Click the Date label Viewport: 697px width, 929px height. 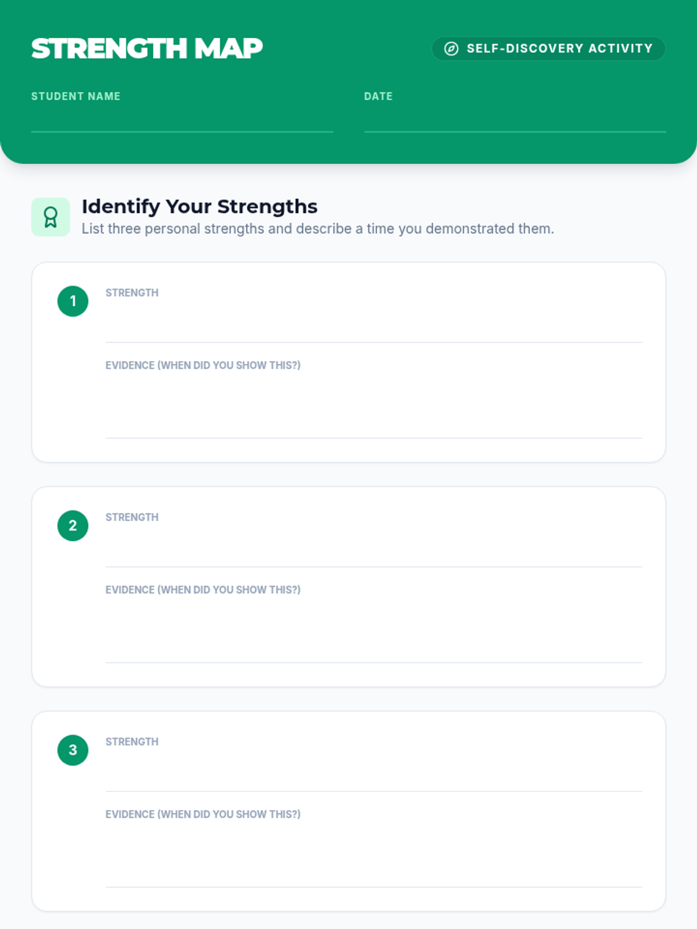378,96
